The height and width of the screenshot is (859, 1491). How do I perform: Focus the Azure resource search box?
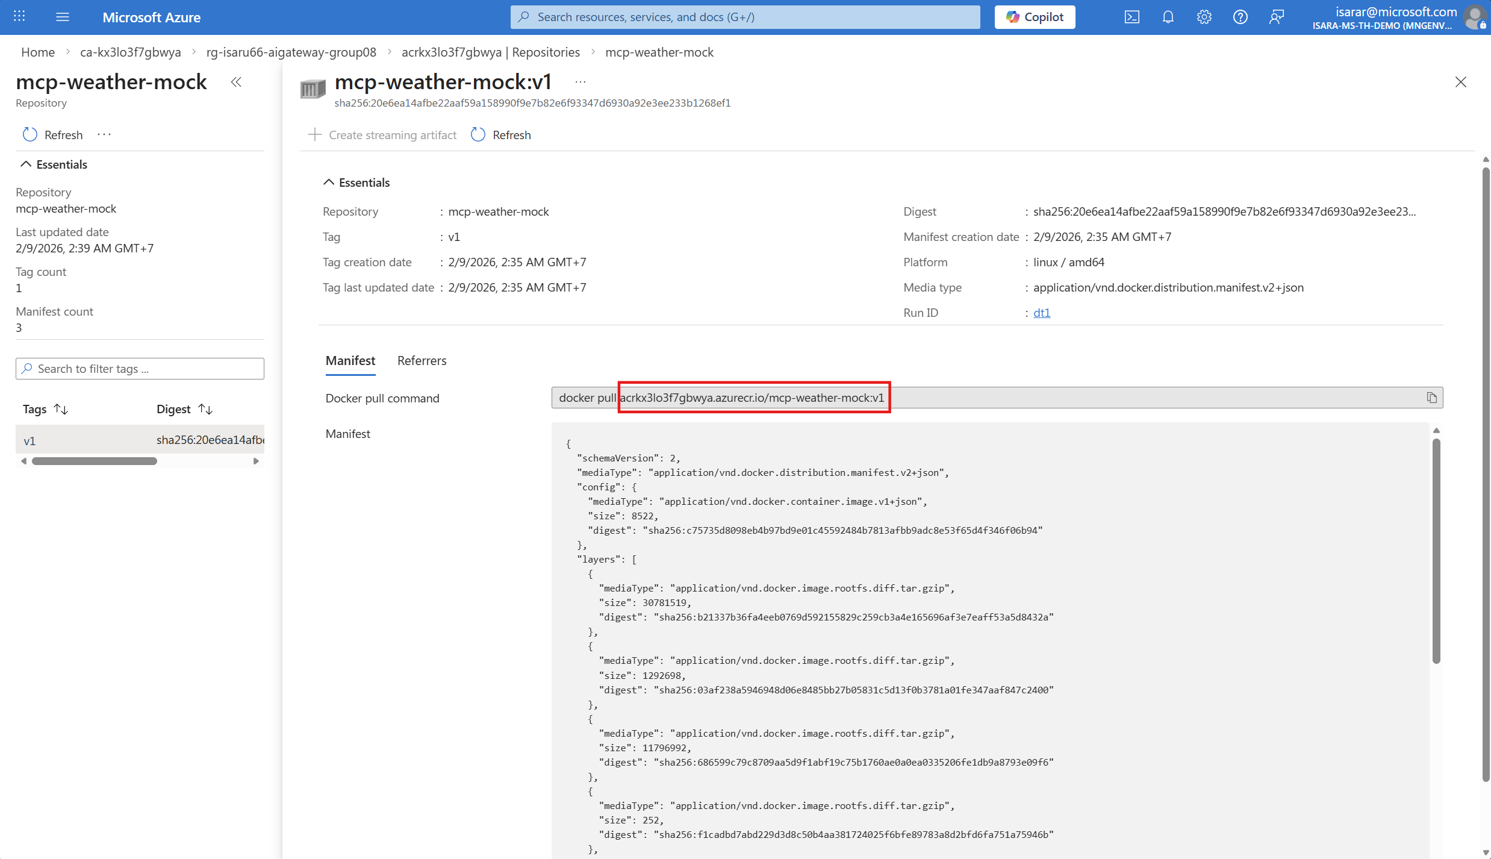coord(745,17)
